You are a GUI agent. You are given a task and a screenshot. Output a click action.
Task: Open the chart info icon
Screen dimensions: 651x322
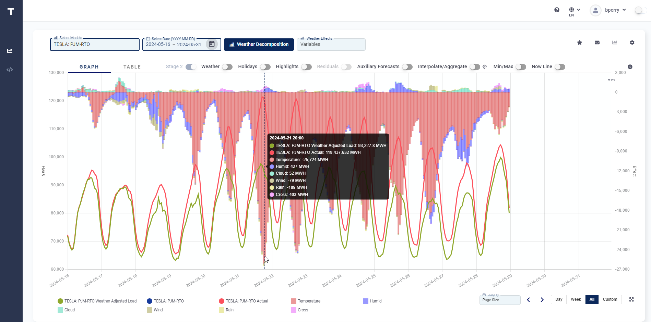tap(630, 67)
